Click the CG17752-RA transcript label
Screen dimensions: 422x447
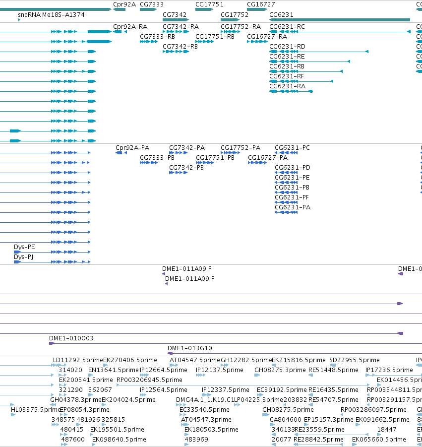coord(241,26)
